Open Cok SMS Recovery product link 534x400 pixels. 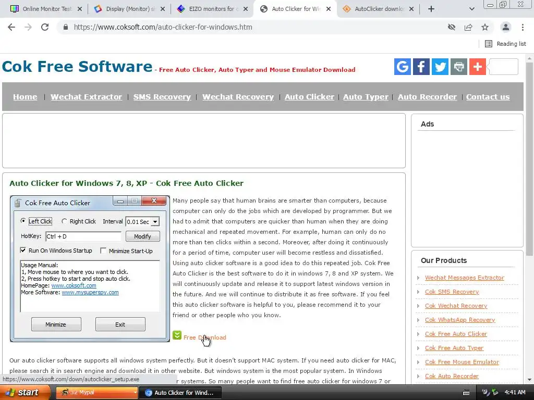pyautogui.click(x=452, y=292)
